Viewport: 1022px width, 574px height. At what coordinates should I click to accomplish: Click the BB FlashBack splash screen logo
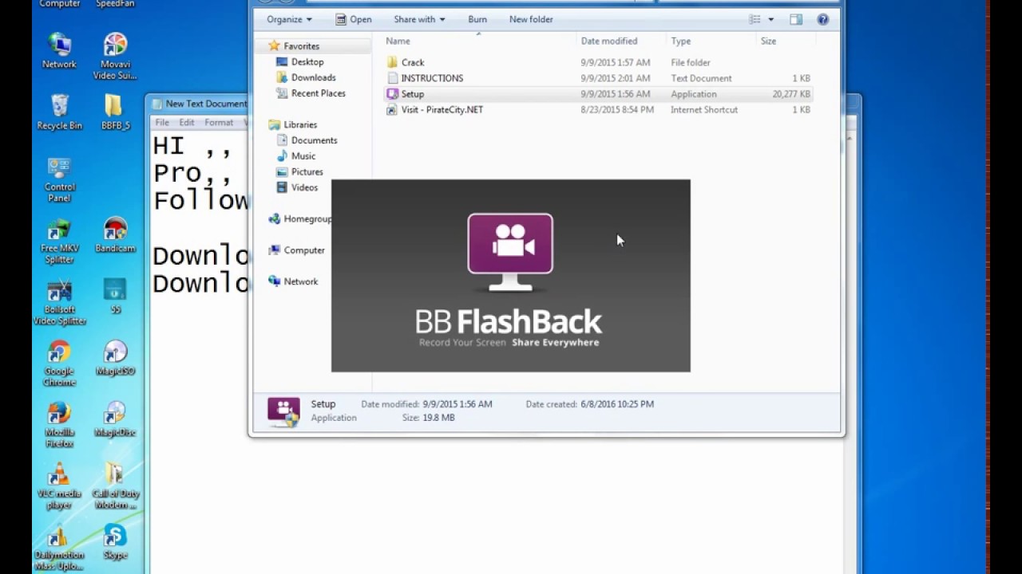(x=510, y=252)
